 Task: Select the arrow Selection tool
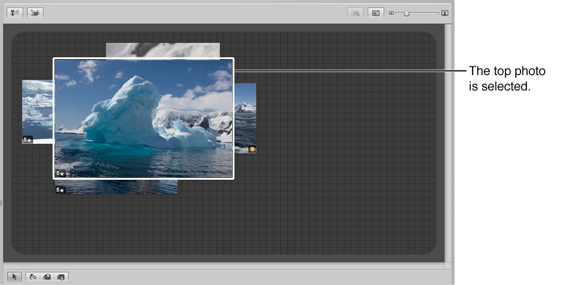(15, 277)
